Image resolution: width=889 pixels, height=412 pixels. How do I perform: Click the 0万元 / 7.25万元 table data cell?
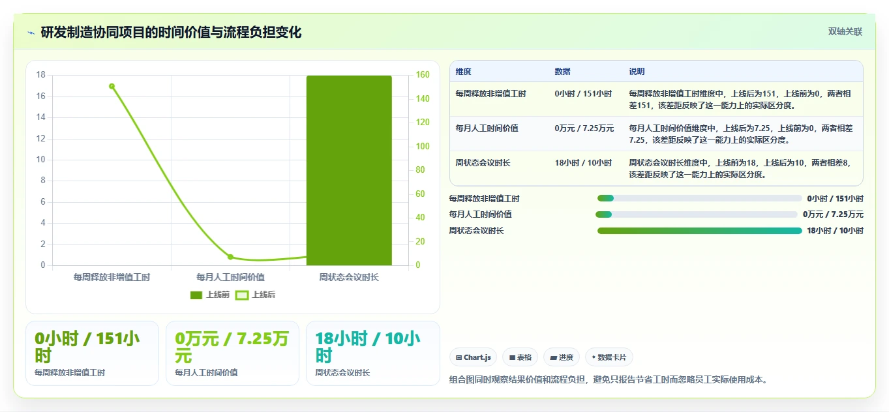[x=584, y=128]
